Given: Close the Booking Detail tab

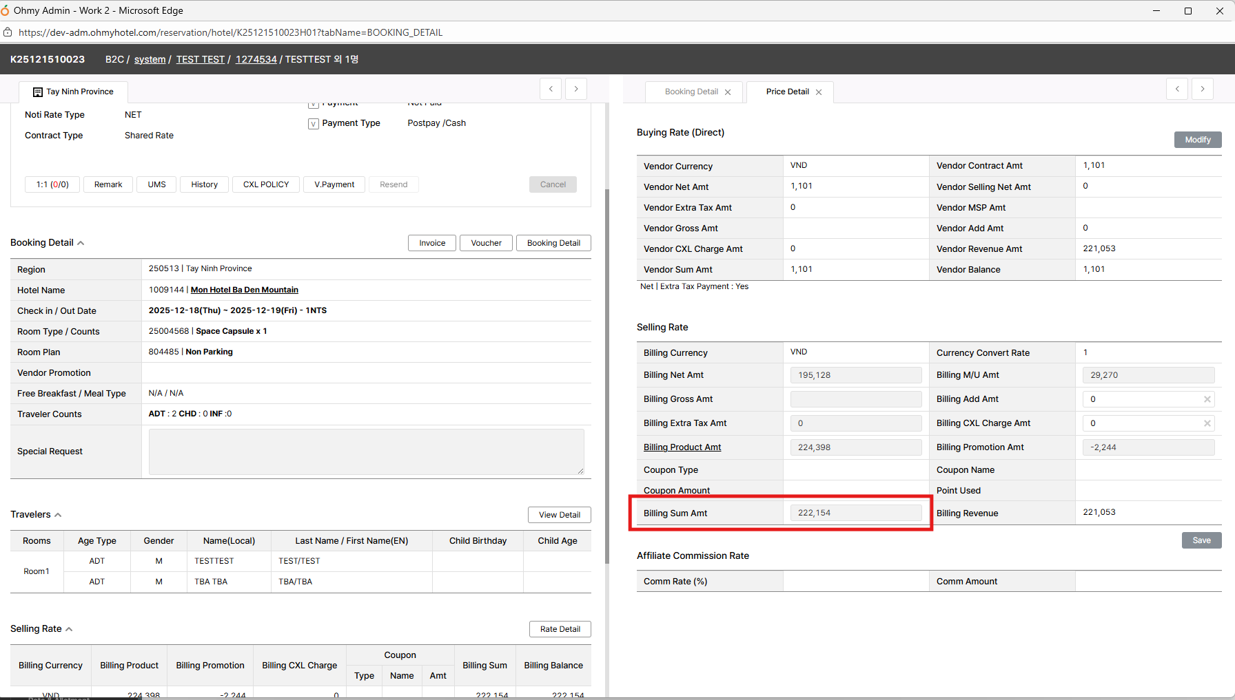Looking at the screenshot, I should (x=728, y=92).
